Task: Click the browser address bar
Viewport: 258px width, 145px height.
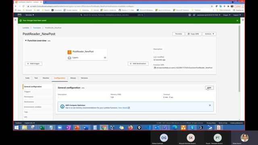Action: point(119,6)
